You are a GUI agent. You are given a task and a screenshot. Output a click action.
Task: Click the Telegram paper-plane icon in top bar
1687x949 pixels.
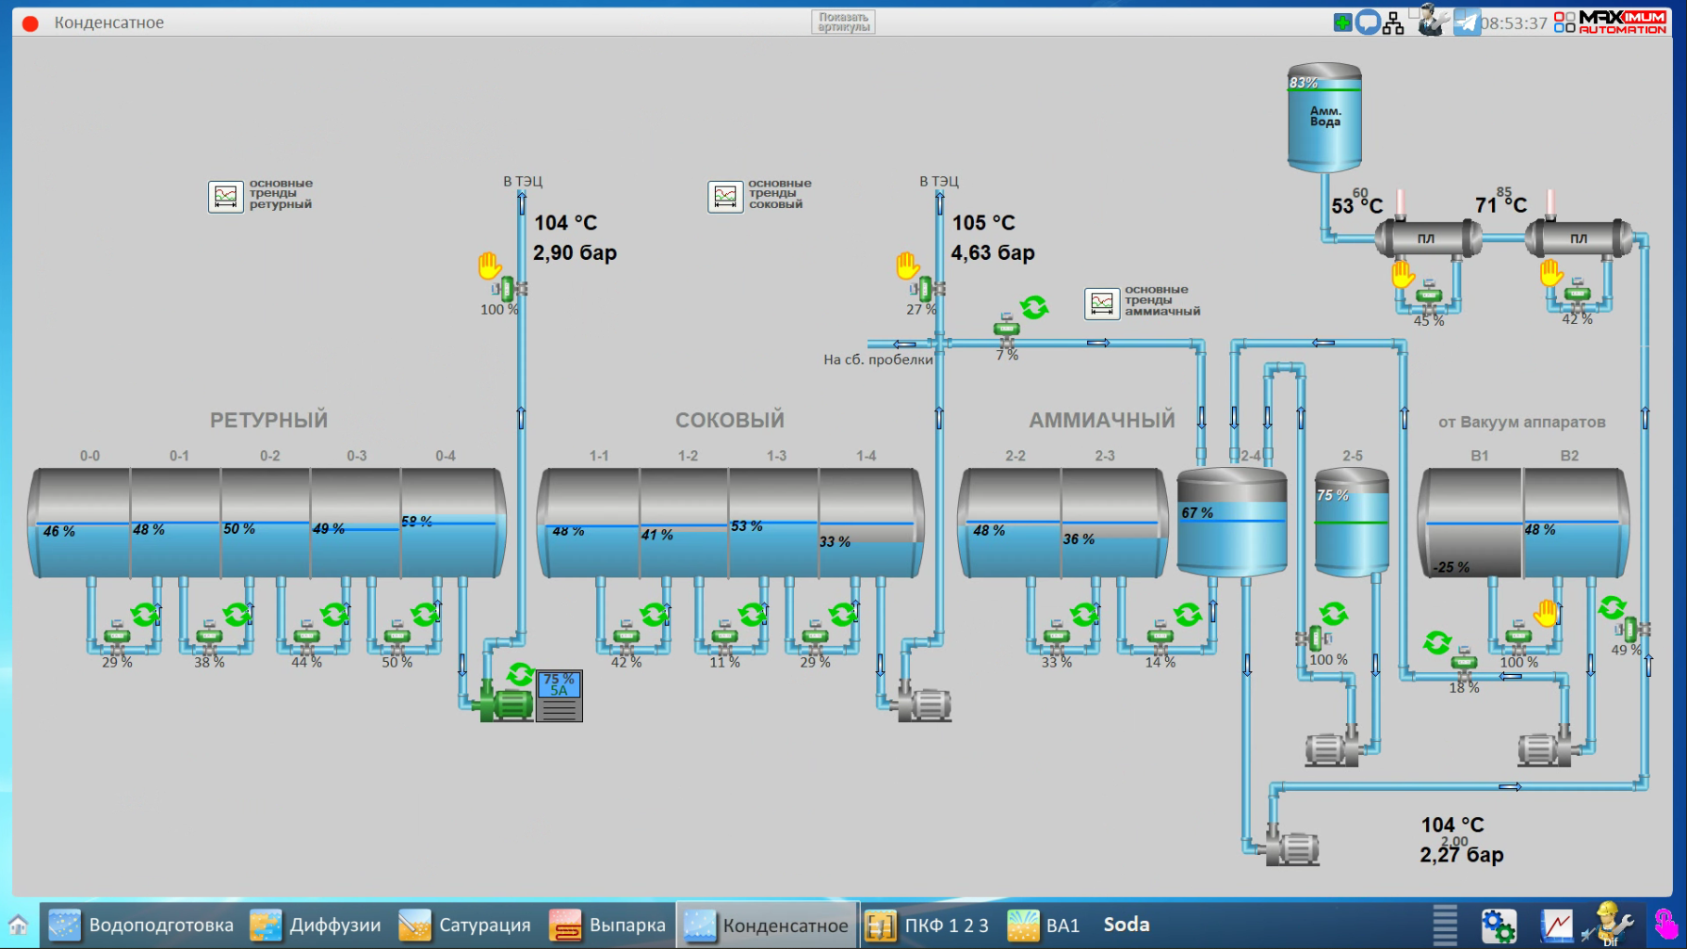tap(1466, 23)
